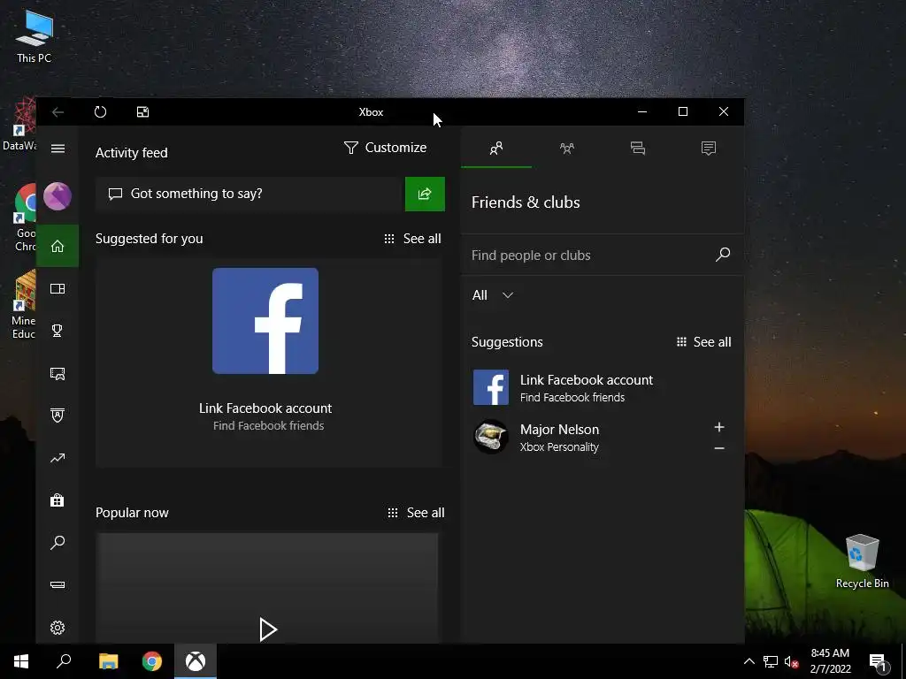Play the Popular now video

[267, 629]
